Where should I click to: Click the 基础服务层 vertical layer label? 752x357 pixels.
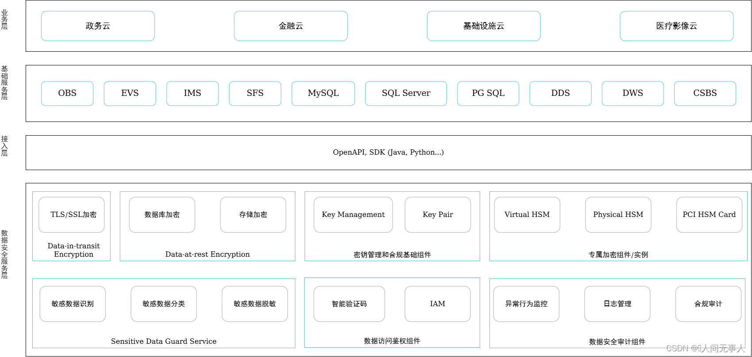coord(4,83)
